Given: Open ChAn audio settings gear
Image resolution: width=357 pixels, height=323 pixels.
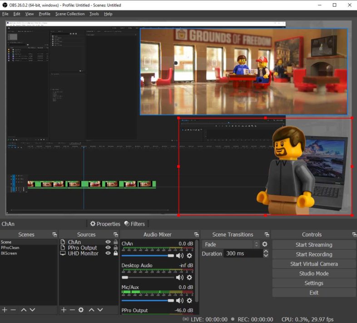Looking at the screenshot, I should point(189,256).
